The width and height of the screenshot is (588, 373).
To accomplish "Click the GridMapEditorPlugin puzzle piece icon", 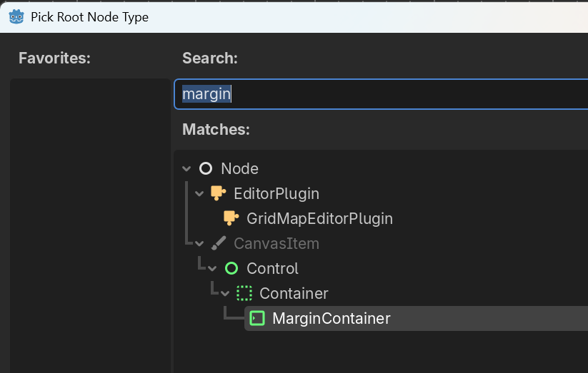I will 231,218.
